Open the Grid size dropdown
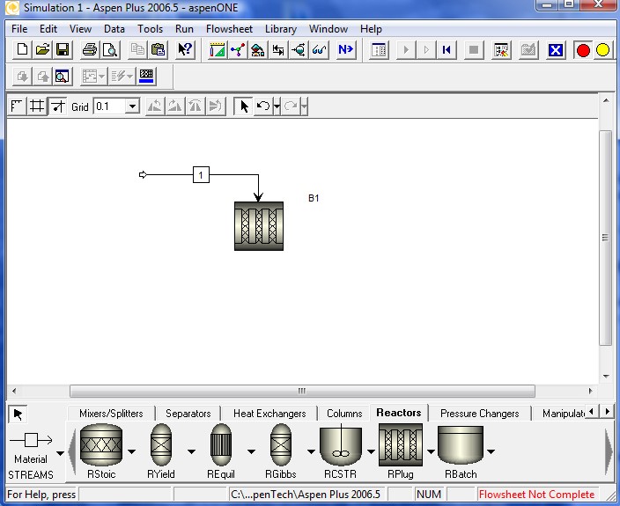The height and width of the screenshot is (506, 620). 132,106
